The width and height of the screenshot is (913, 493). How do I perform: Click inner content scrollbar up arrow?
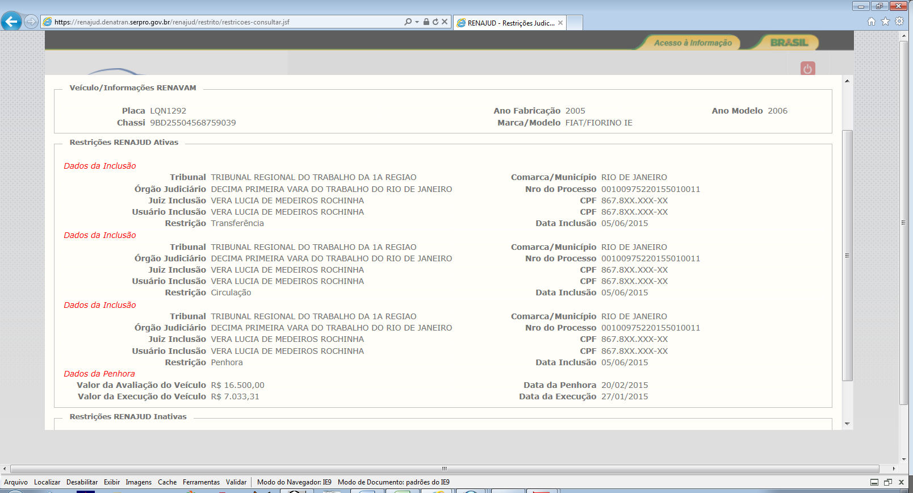[x=847, y=81]
